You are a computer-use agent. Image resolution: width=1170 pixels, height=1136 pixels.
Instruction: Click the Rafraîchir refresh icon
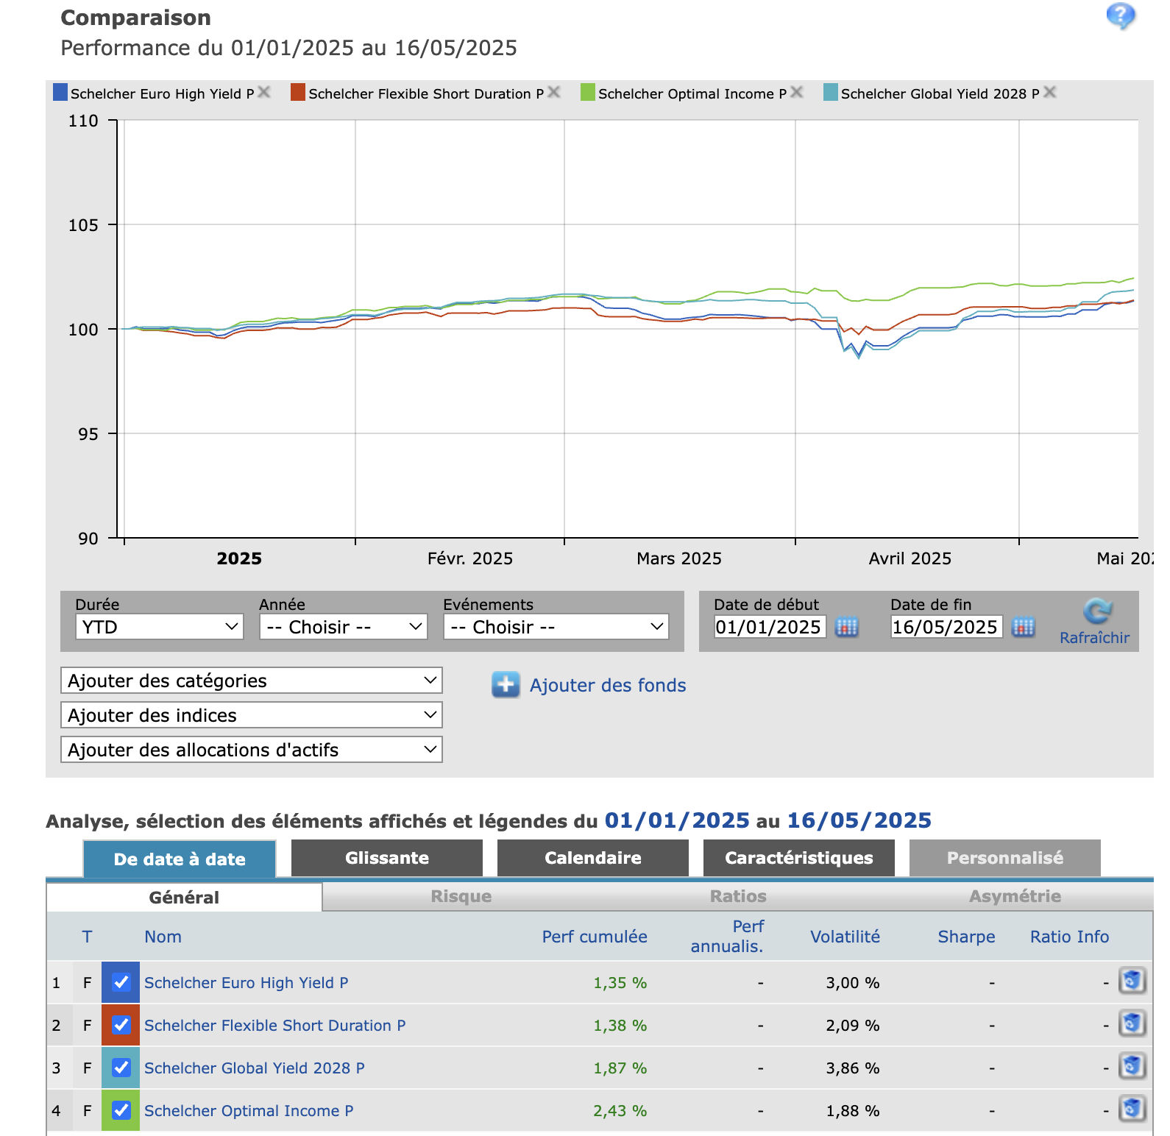[1096, 611]
